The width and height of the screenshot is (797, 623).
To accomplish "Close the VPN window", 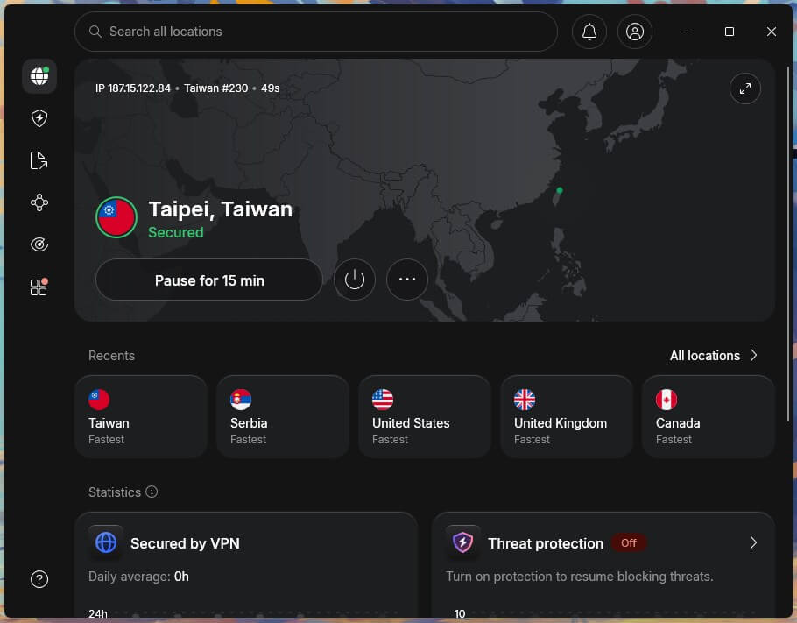I will (x=772, y=32).
